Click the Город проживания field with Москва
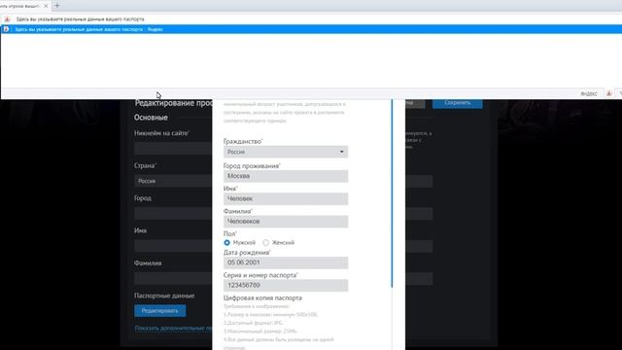This screenshot has width=622, height=350. (x=286, y=176)
